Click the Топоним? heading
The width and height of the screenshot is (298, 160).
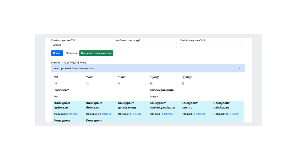(x=61, y=90)
